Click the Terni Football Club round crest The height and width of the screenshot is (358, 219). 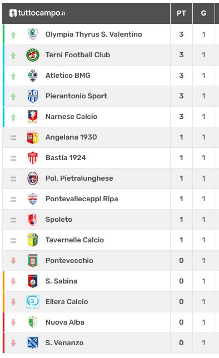(x=33, y=55)
